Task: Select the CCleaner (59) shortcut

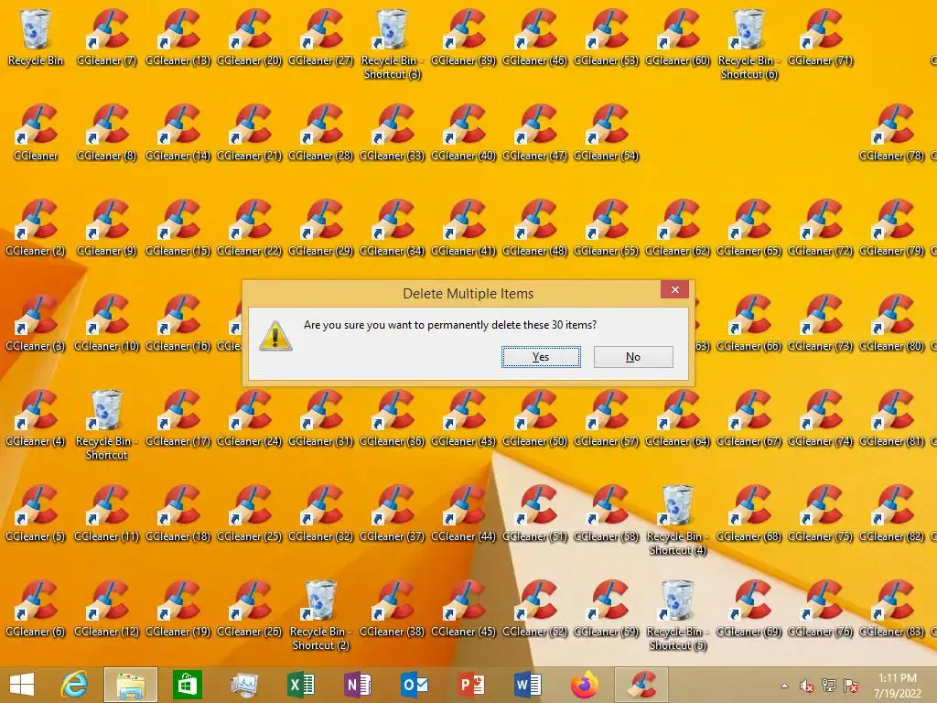Action: pyautogui.click(x=607, y=608)
